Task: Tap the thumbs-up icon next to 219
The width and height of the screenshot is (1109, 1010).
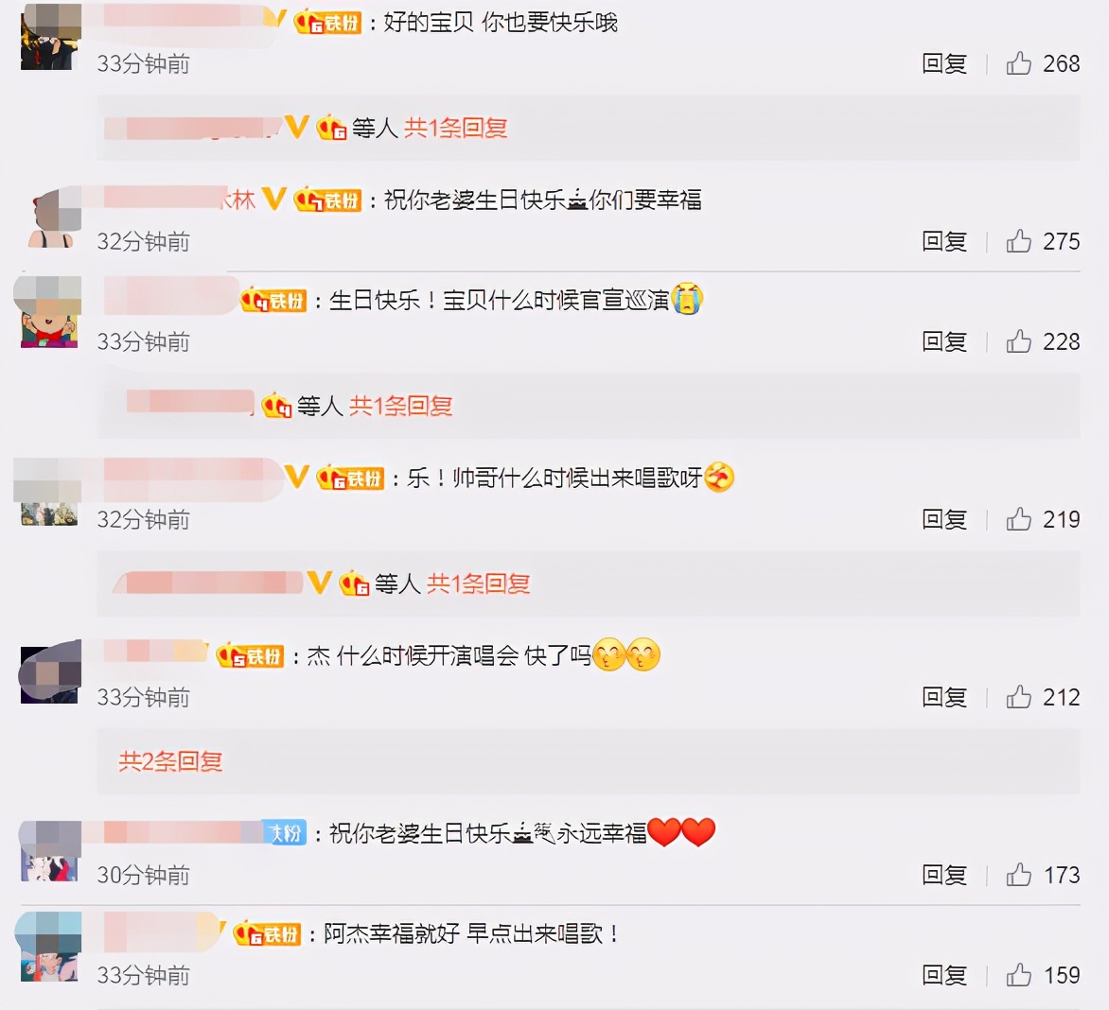Action: (x=1018, y=519)
